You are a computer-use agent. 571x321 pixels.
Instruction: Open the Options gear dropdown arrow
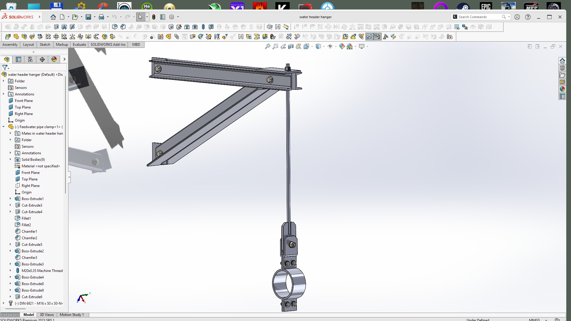pos(178,17)
